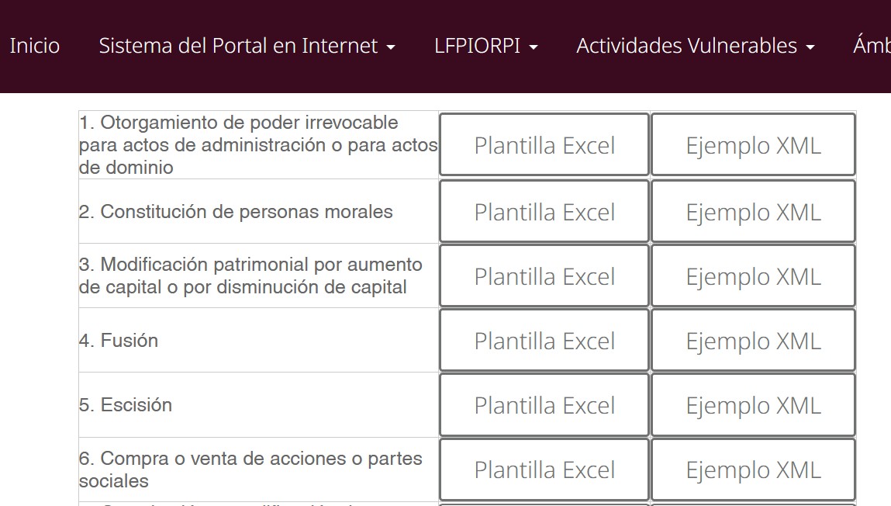This screenshot has height=506, width=891.
Task: Open the Actividades Vulnerables dropdown
Action: tap(695, 46)
